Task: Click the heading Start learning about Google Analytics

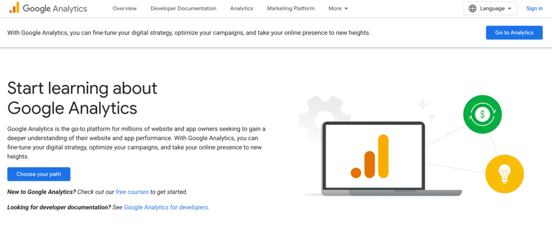Action: [82, 98]
